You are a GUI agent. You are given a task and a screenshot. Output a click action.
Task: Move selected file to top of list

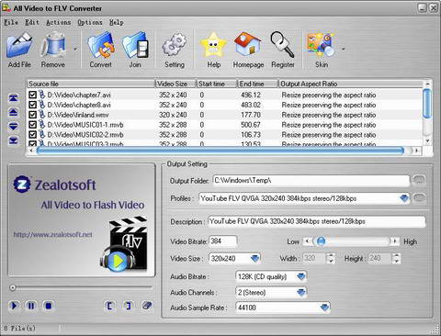(x=13, y=98)
